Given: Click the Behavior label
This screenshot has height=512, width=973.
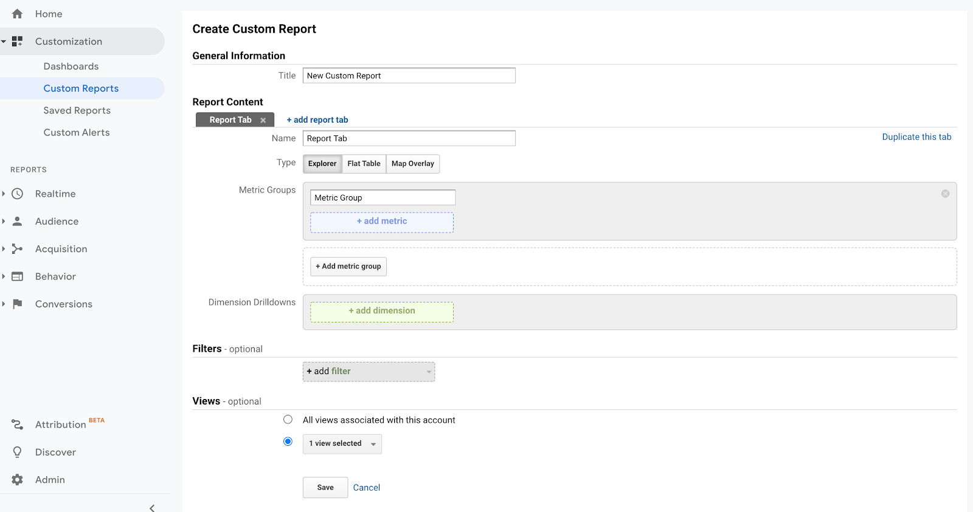Looking at the screenshot, I should [x=55, y=276].
